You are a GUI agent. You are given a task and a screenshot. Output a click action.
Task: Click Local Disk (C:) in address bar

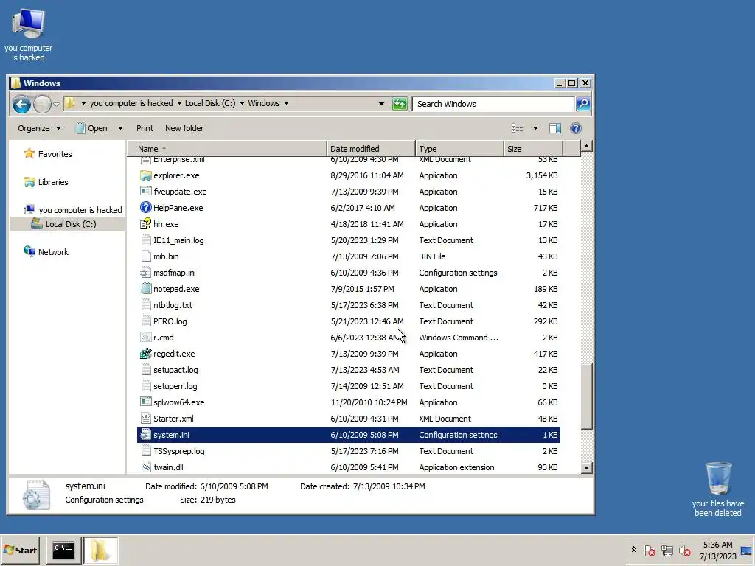click(210, 103)
